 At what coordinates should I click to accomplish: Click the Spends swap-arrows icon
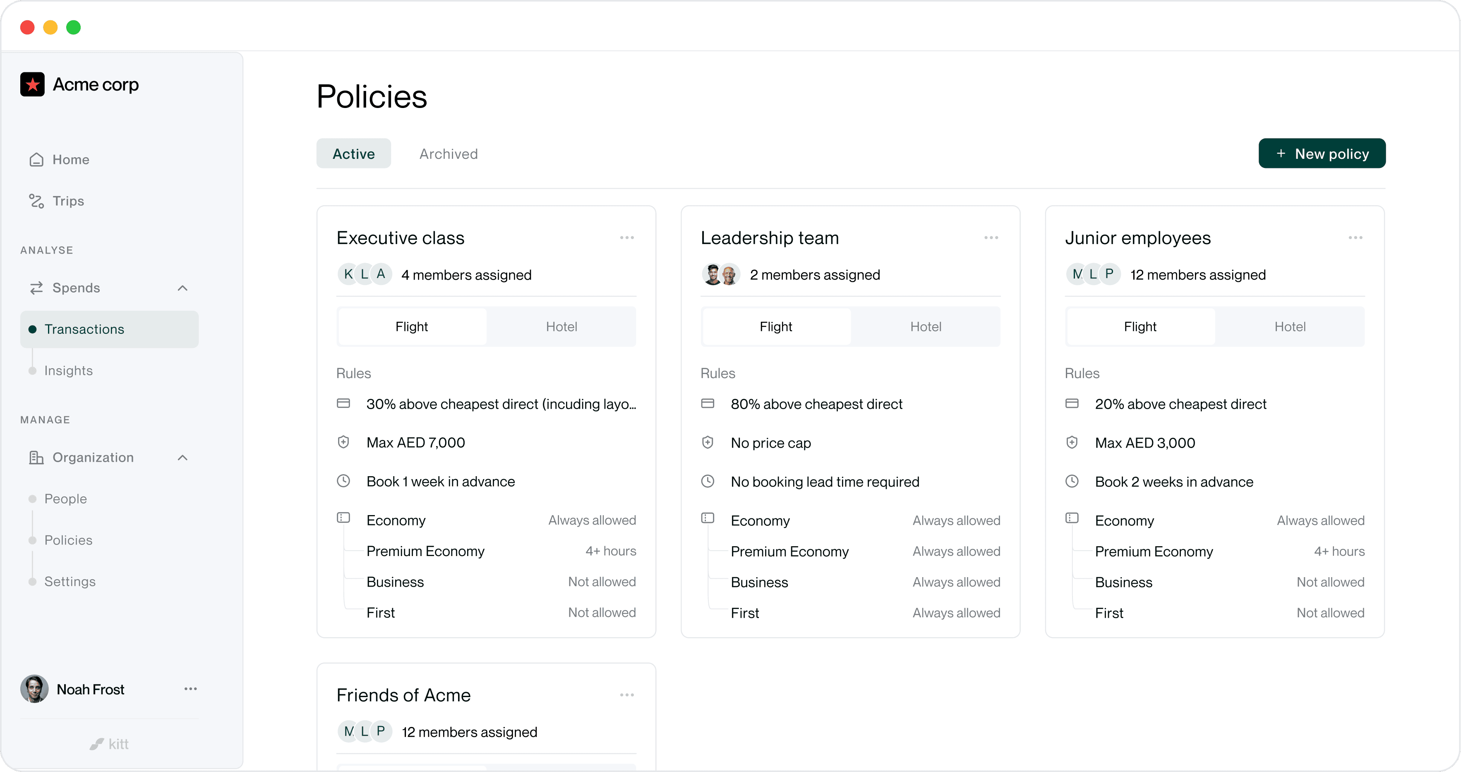(36, 288)
